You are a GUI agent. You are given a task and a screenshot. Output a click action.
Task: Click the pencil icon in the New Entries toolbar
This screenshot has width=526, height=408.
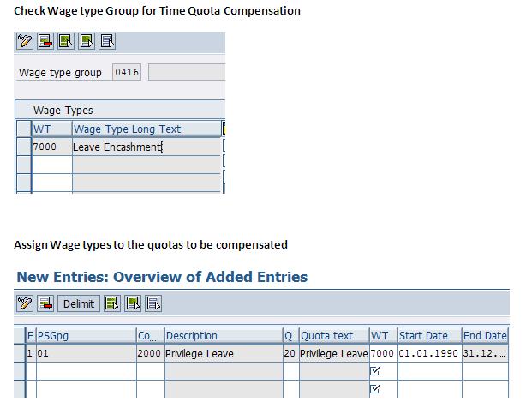(25, 303)
